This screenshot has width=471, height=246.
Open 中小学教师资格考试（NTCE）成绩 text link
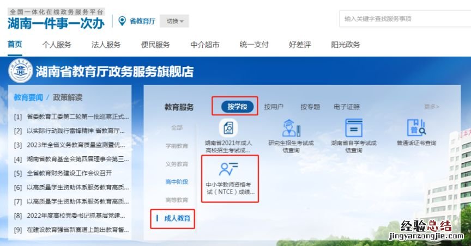point(230,188)
